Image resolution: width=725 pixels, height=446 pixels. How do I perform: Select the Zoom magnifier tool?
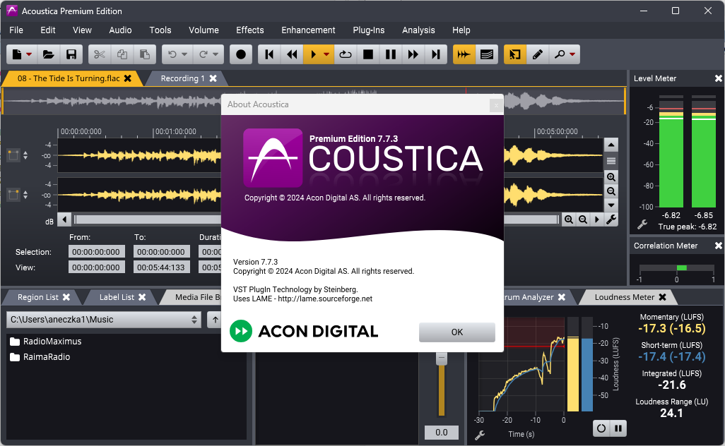click(x=560, y=54)
